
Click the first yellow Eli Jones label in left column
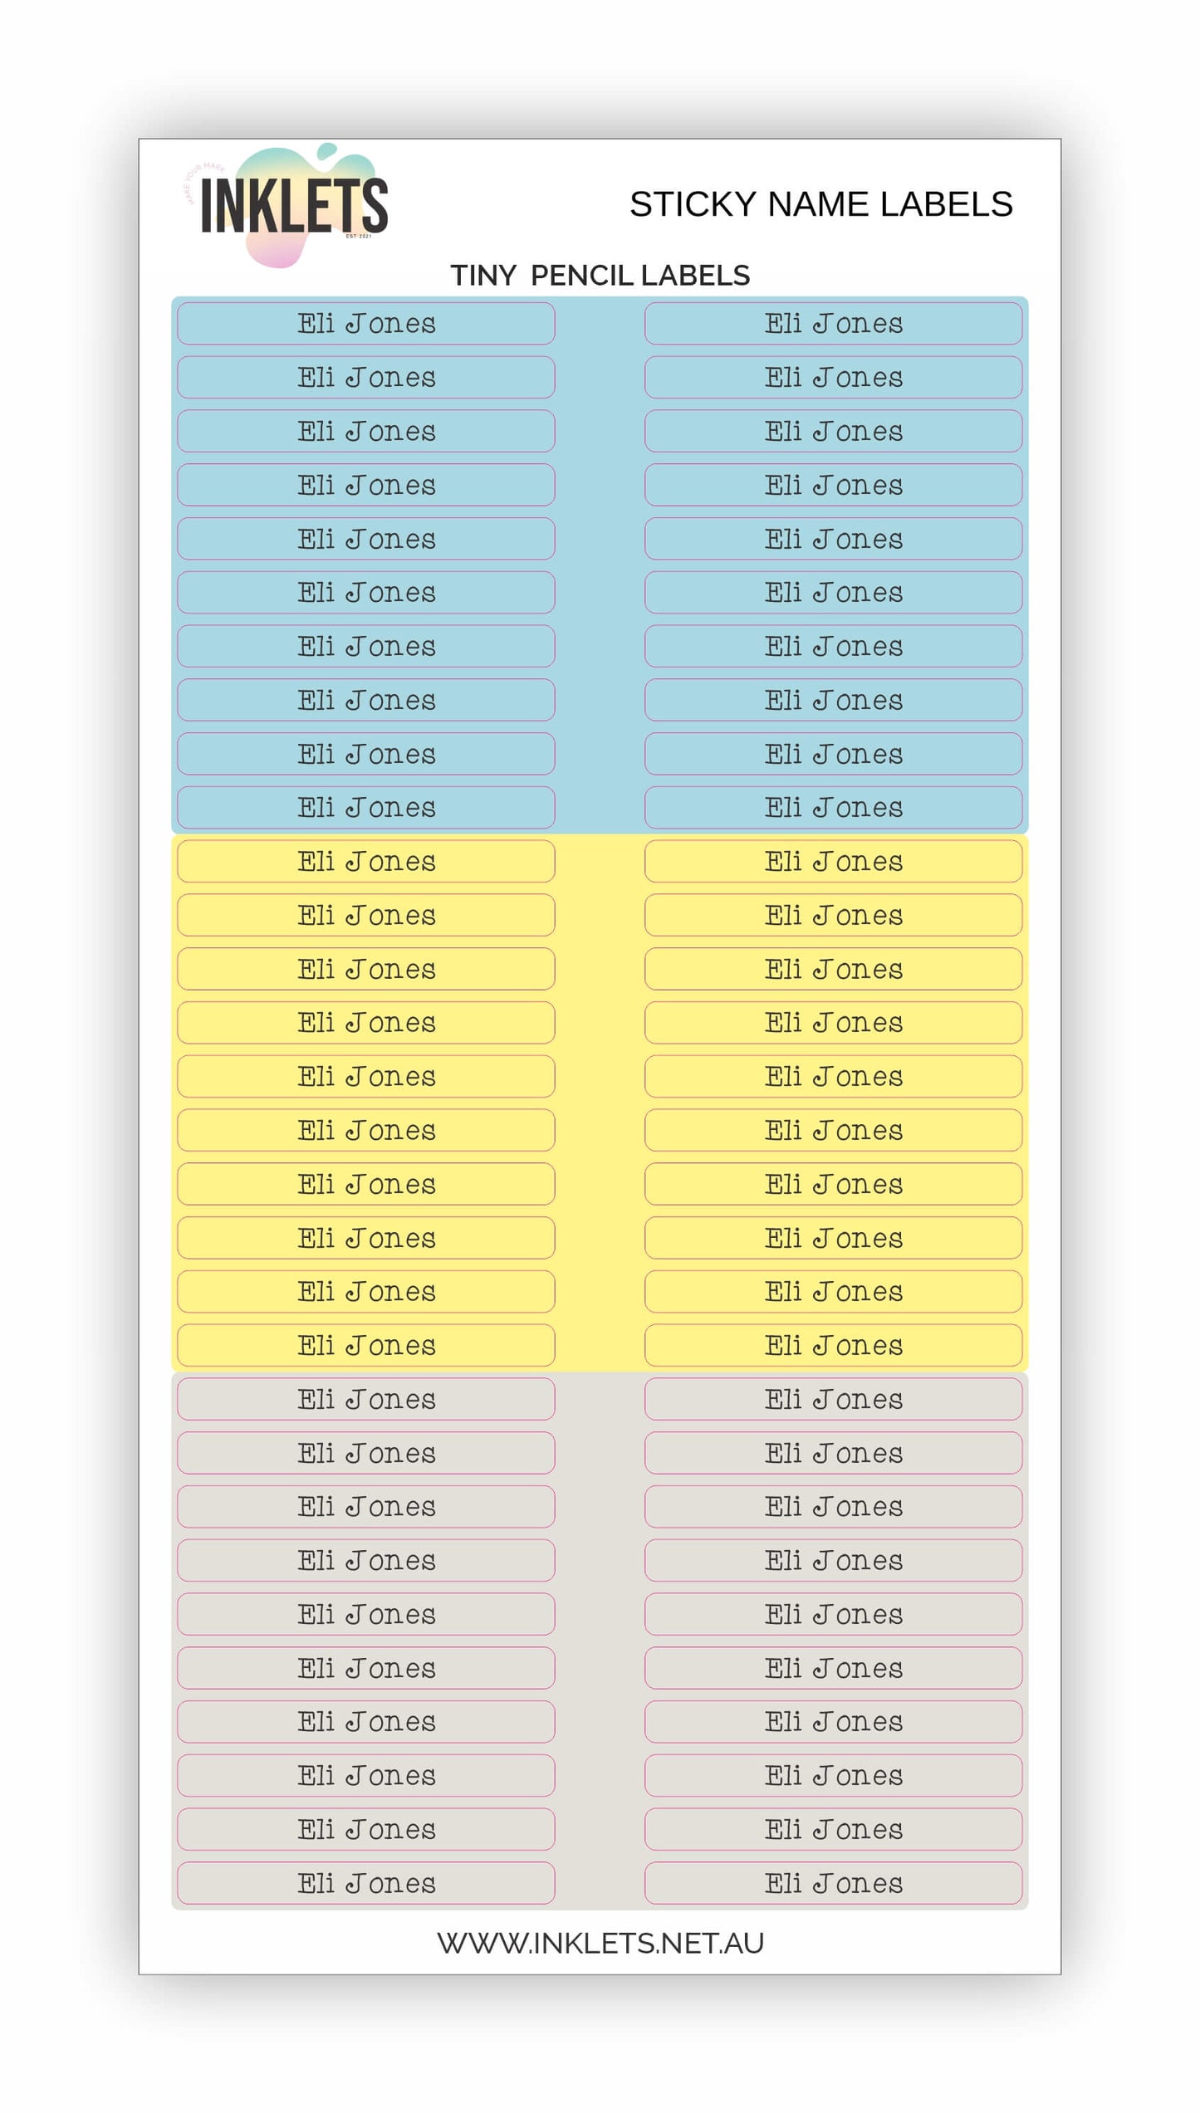click(366, 862)
